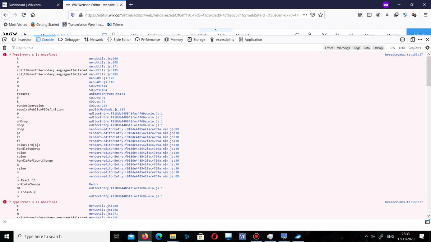Open Firefox from the Windows taskbar
This screenshot has height=242, width=431.
145,236
